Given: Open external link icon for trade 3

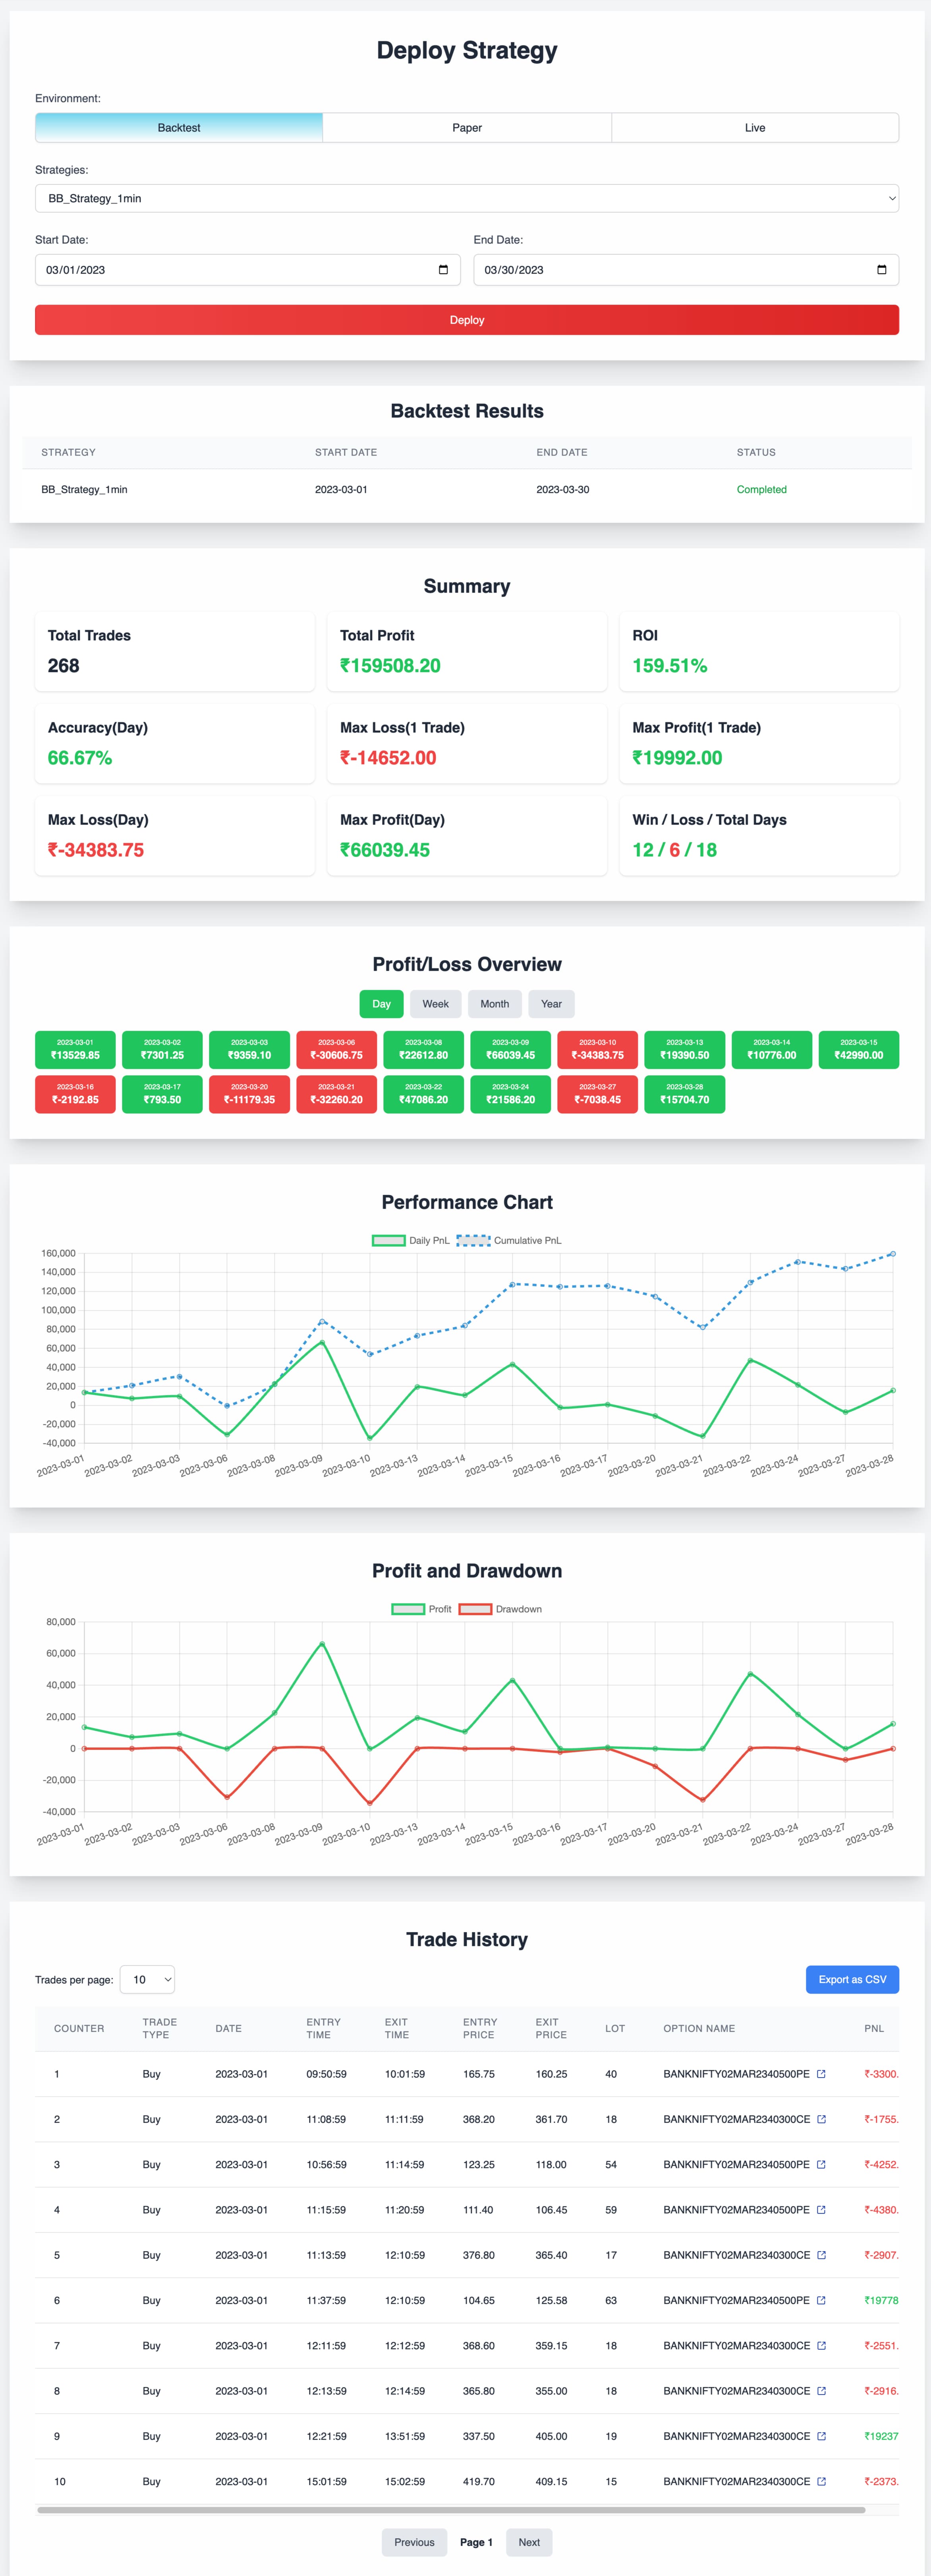Looking at the screenshot, I should coord(821,2164).
